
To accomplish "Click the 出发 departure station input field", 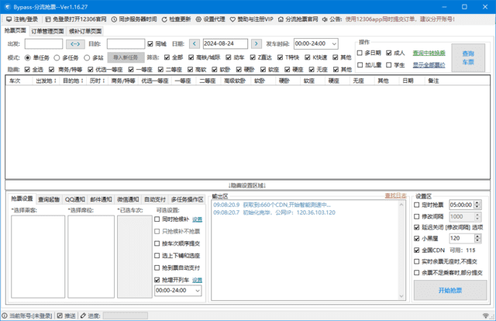I will click(x=44, y=44).
